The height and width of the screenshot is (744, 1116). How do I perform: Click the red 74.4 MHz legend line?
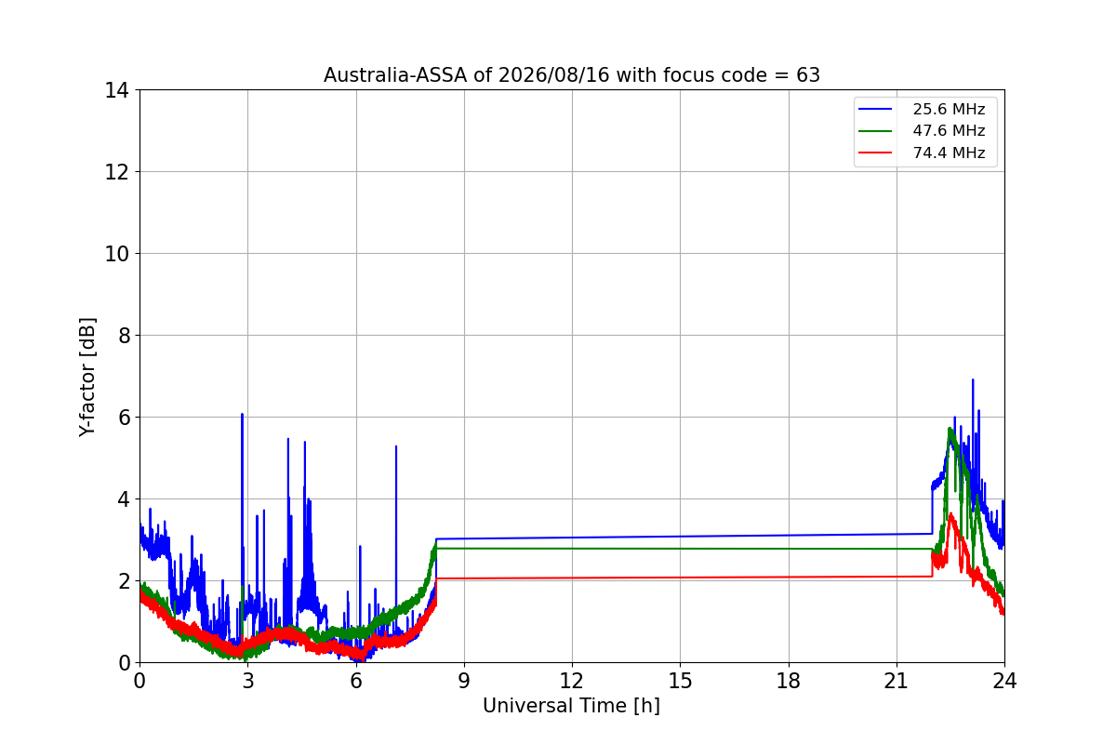click(x=876, y=153)
